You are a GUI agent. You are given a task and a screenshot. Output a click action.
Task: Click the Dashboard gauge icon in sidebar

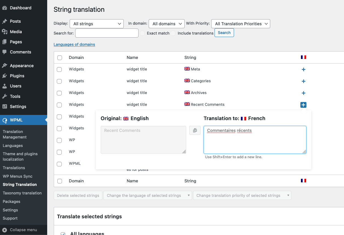pyautogui.click(x=5, y=8)
